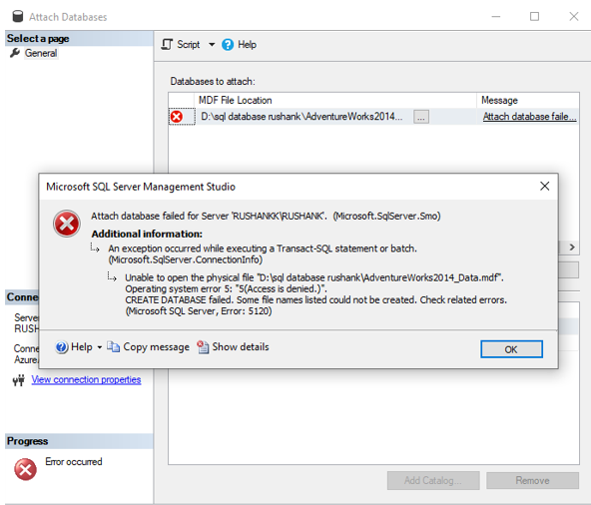Viewport: 591px width, 505px height.
Task: Click the Add Catalog button
Action: pyautogui.click(x=433, y=480)
